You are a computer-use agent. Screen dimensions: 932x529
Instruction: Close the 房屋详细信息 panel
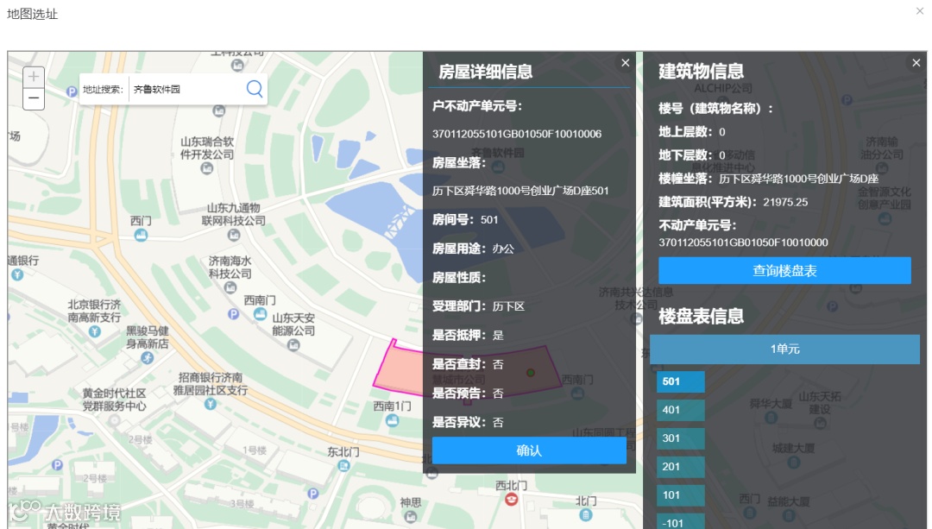coord(626,62)
